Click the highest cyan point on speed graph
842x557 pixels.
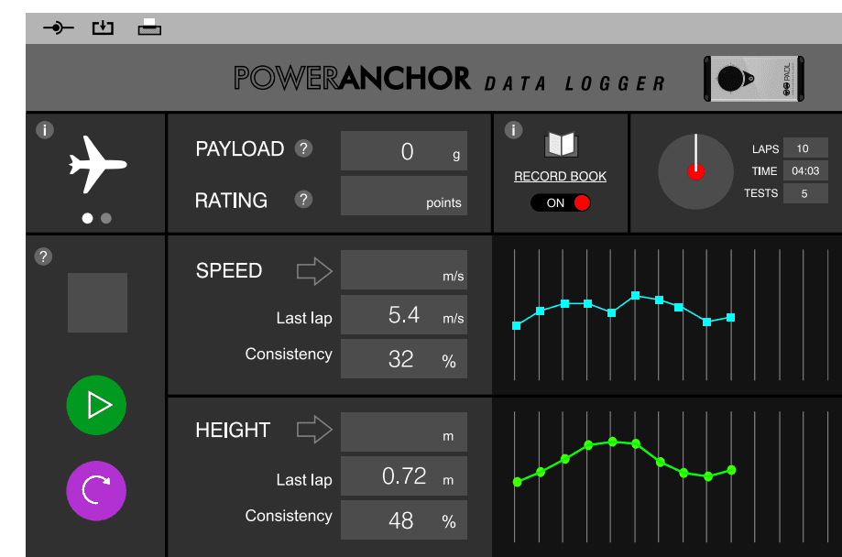point(635,295)
